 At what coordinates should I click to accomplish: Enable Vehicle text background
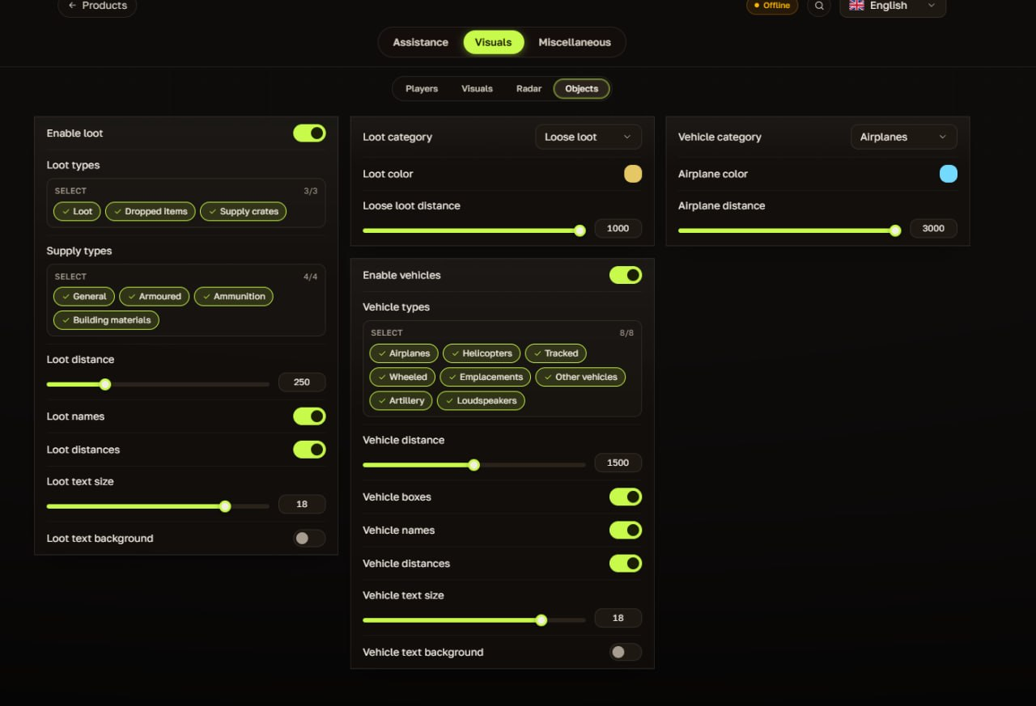(x=626, y=653)
